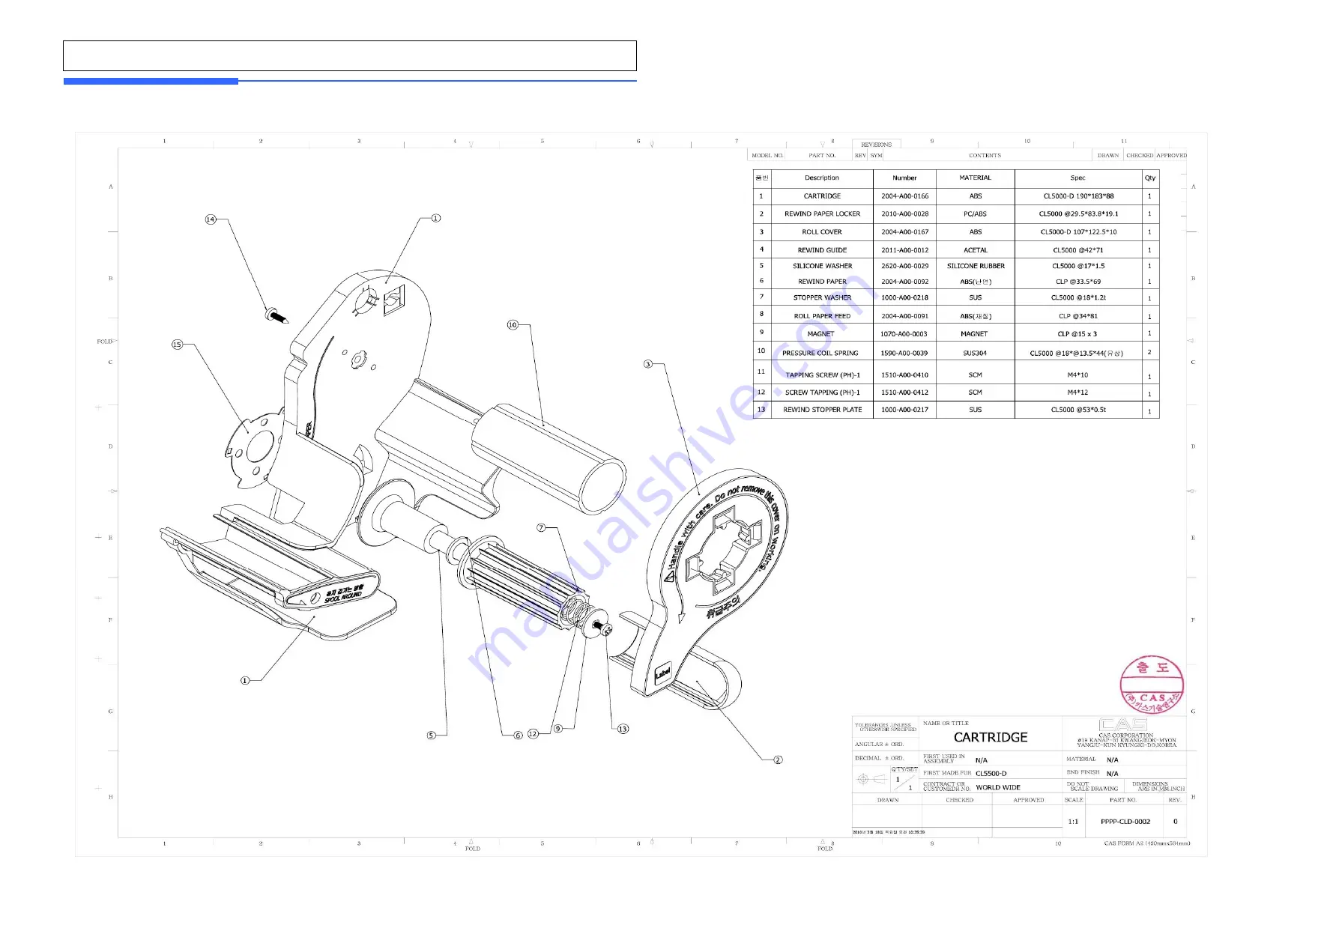Click the 'MATERIAL' column header in parts table
Screen dimensions: 1339x946
975,178
